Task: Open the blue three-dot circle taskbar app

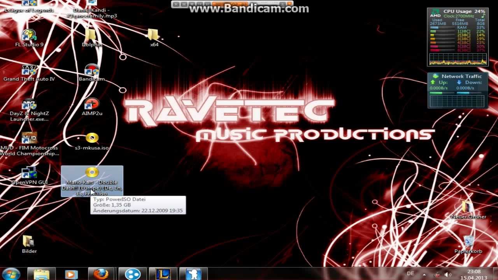Action: click(x=132, y=274)
